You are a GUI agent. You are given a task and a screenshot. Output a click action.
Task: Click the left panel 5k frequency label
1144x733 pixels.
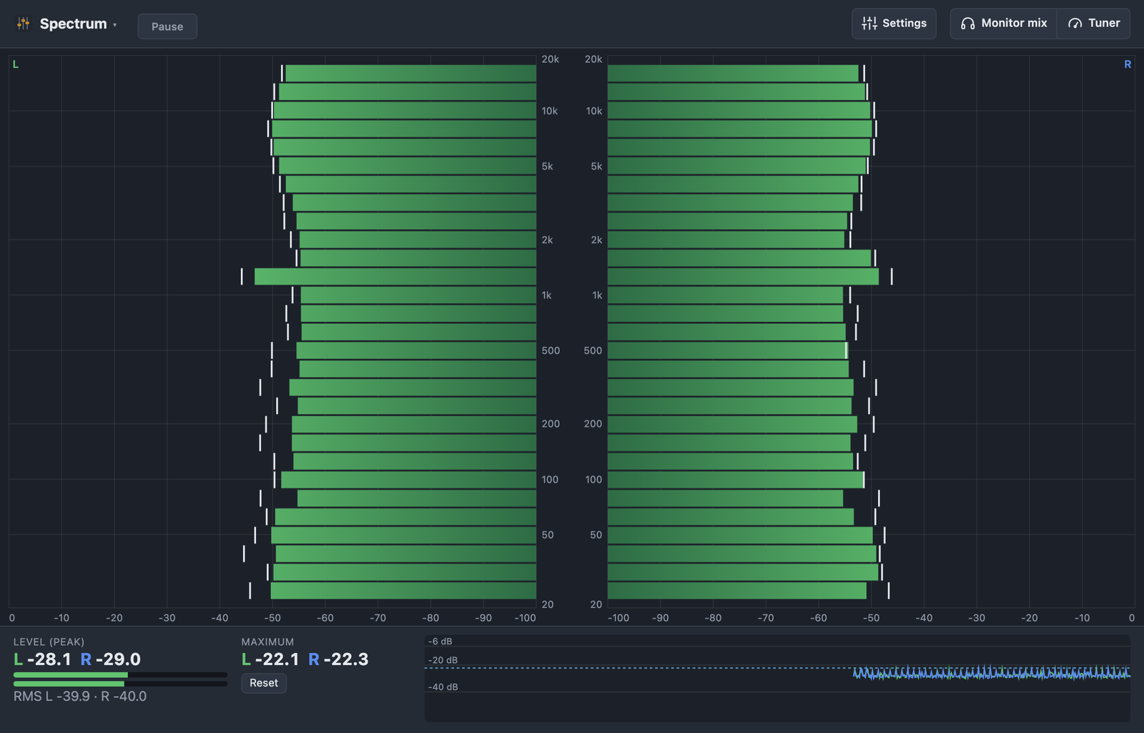pyautogui.click(x=548, y=167)
